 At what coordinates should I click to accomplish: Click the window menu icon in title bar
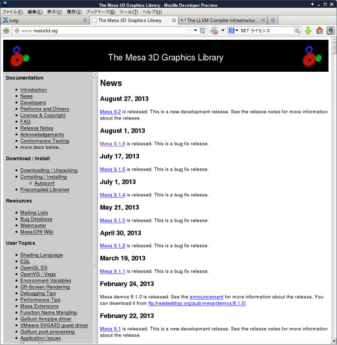(x=5, y=4)
